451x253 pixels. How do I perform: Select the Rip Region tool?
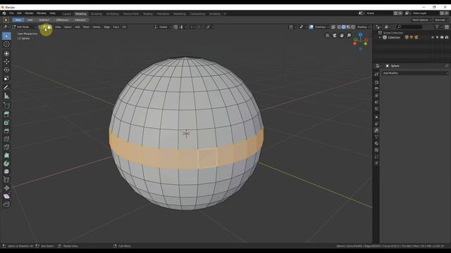coord(6,205)
